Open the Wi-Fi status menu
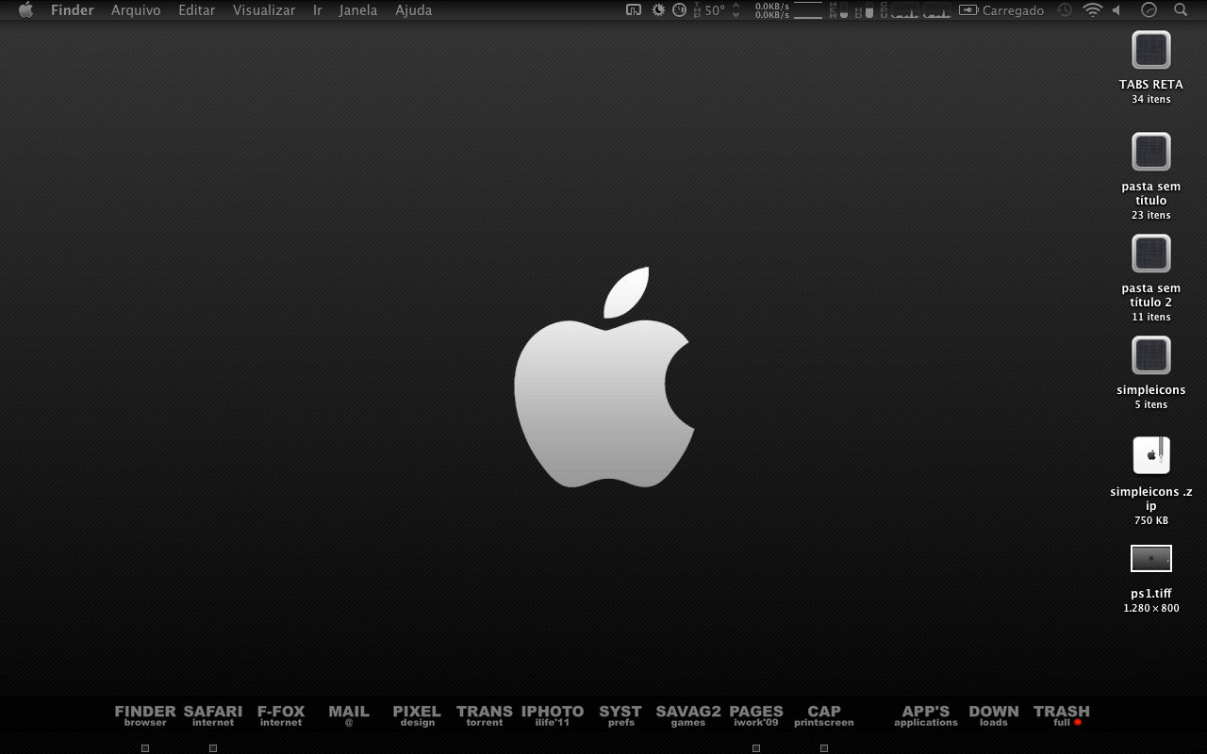This screenshot has width=1207, height=754. (1093, 10)
